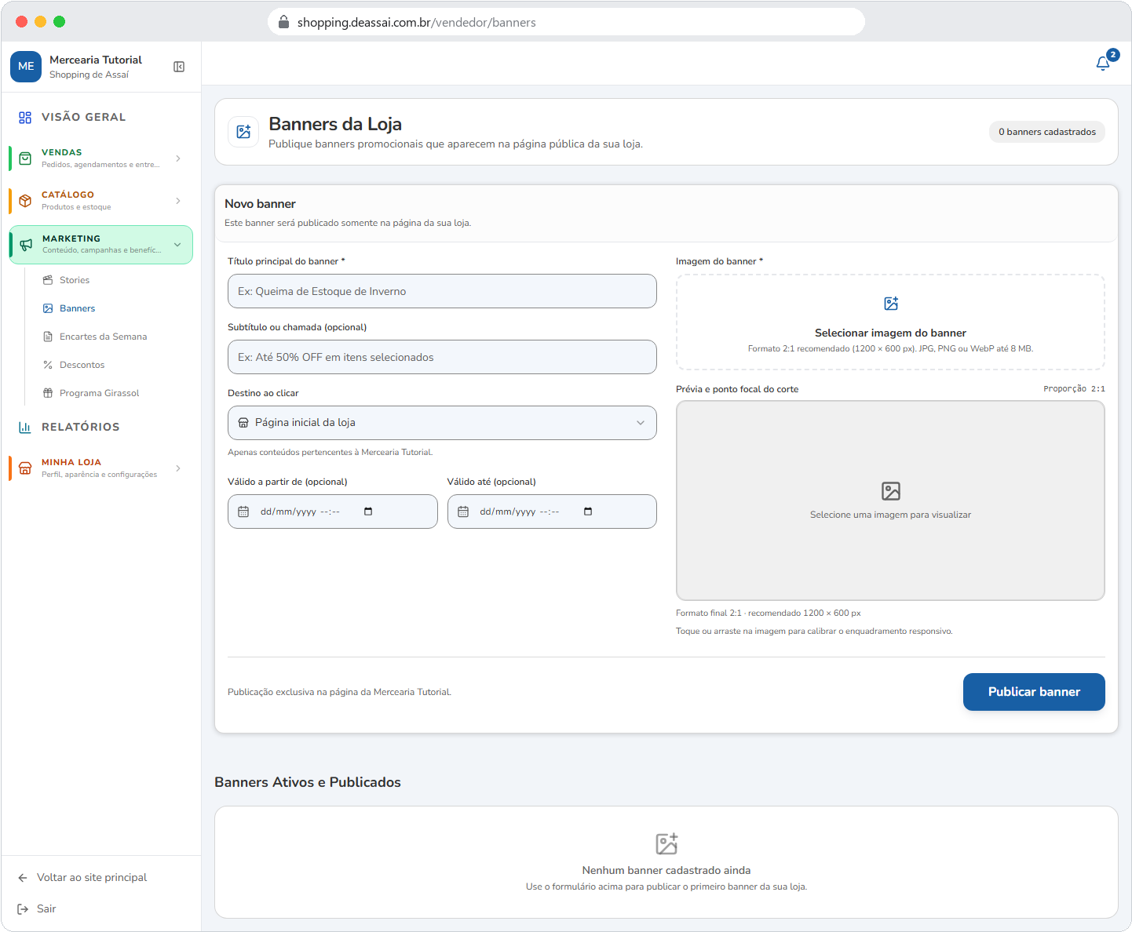The width and height of the screenshot is (1132, 932).
Task: Click the Vendas shopping bag icon
Action: coord(25,158)
